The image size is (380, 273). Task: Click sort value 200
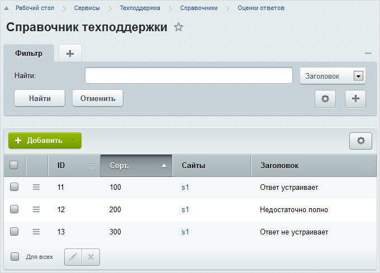(x=115, y=209)
